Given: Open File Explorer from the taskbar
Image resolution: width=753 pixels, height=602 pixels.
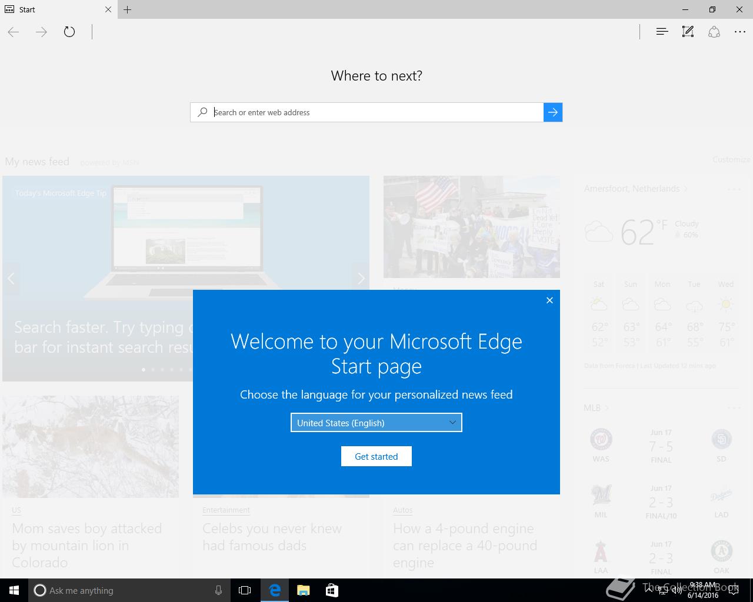Looking at the screenshot, I should [303, 590].
